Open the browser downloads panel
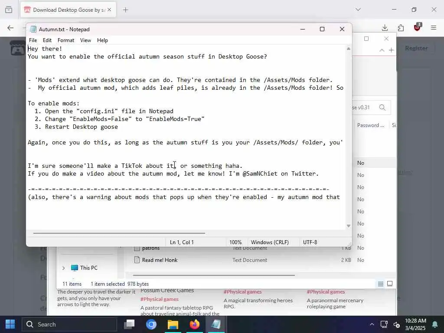The height and width of the screenshot is (333, 444). [x=385, y=28]
